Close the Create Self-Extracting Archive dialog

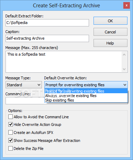click(x=126, y=6)
